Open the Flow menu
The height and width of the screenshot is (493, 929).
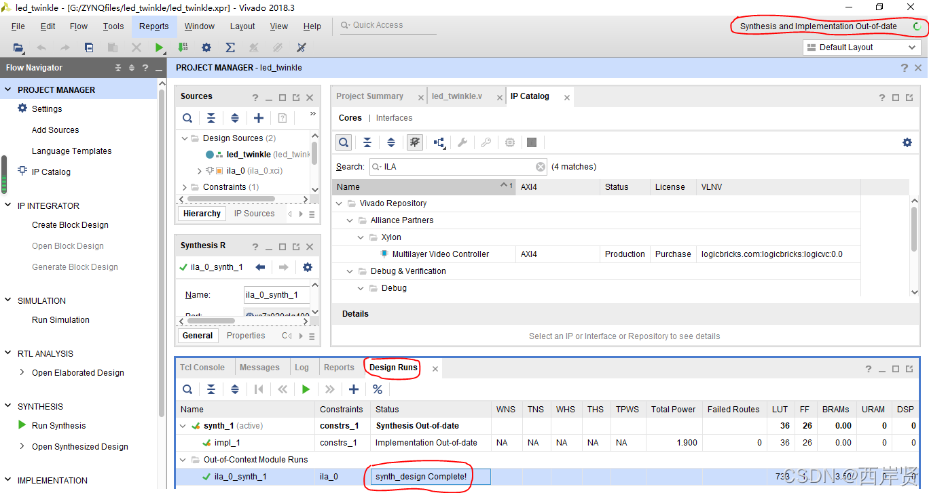79,26
